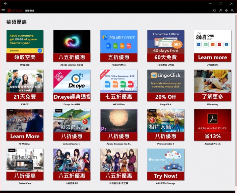This screenshot has width=237, height=193.
Task: Click the KKBOX caption label
Action: (25, 104)
